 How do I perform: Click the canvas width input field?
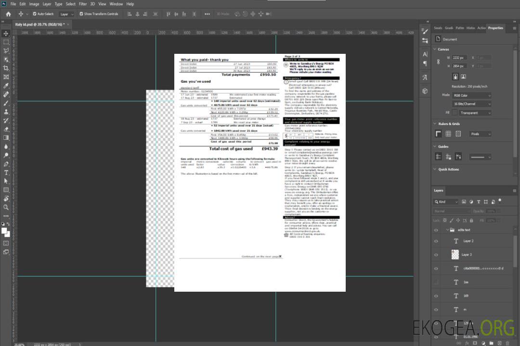click(459, 58)
